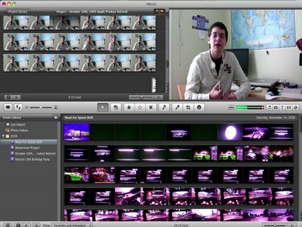Select the arrow selection tool
This screenshot has height=227, width=302.
tap(103, 107)
